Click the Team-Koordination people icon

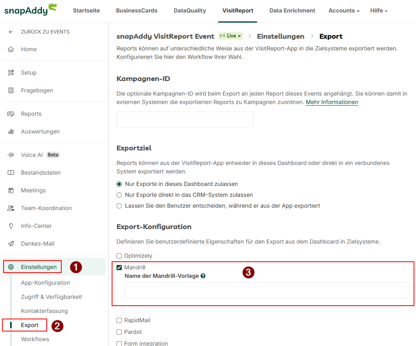tap(11, 208)
